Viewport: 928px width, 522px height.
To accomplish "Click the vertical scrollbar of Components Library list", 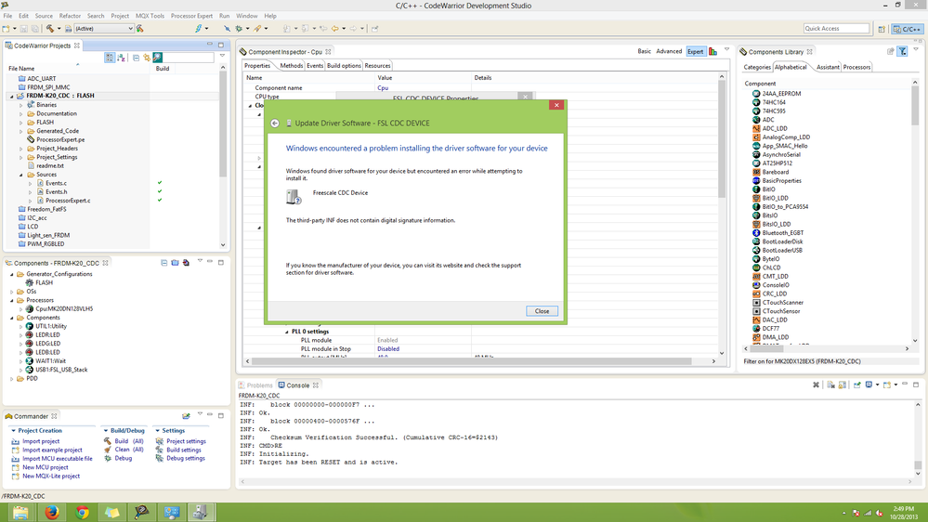I will pos(915,107).
